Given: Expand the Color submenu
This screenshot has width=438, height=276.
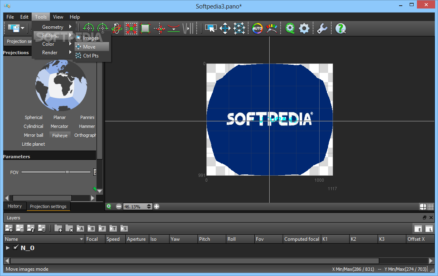Looking at the screenshot, I should (x=53, y=44).
